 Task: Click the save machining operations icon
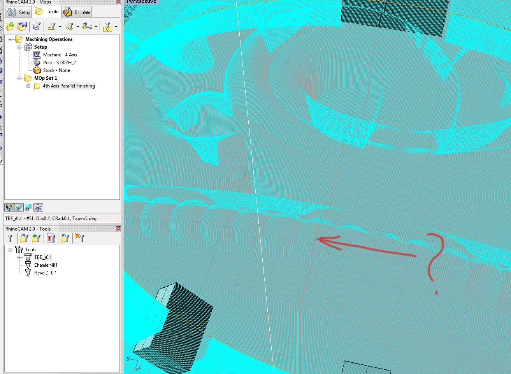(x=22, y=26)
